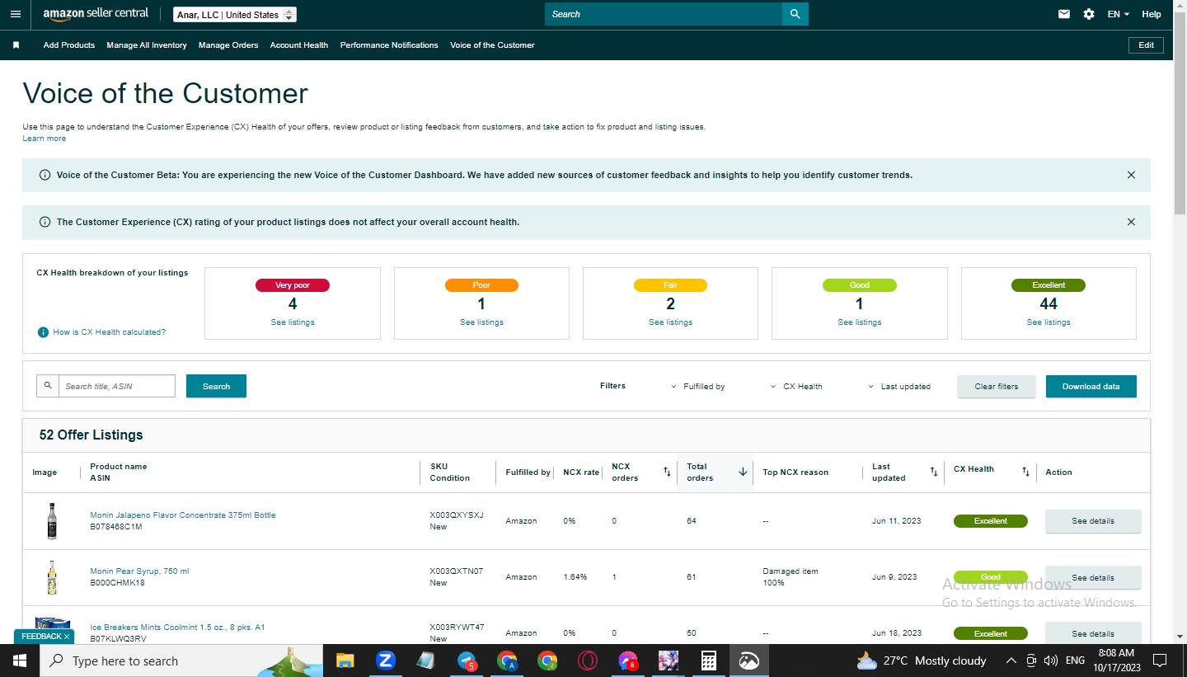Show hidden system tray icons
1187x677 pixels.
[1011, 661]
